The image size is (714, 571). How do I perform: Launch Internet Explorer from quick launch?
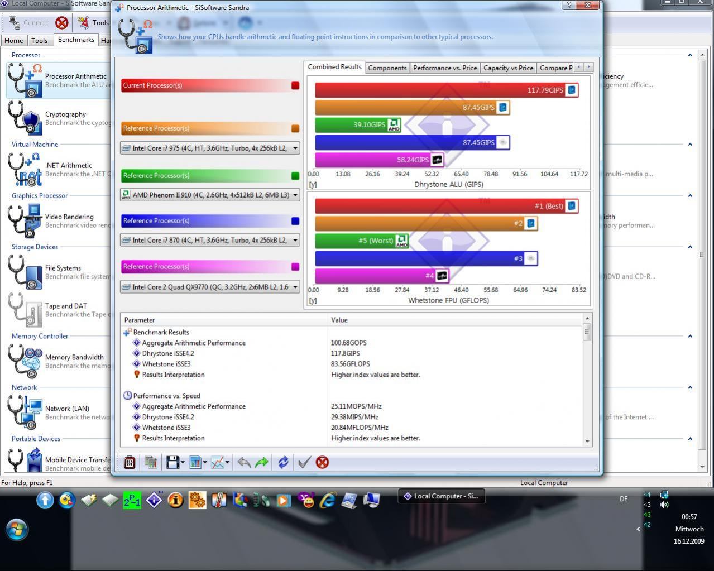click(x=328, y=500)
